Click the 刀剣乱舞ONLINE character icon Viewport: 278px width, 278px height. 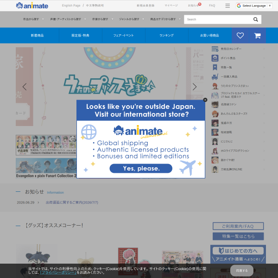pyautogui.click(x=215, y=169)
